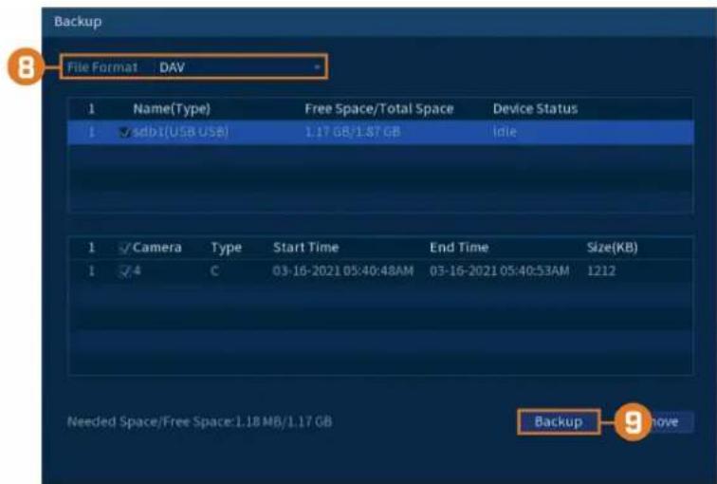Toggle the sdb1(USB USB) device checkbox
This screenshot has height=484, width=717.
124,133
